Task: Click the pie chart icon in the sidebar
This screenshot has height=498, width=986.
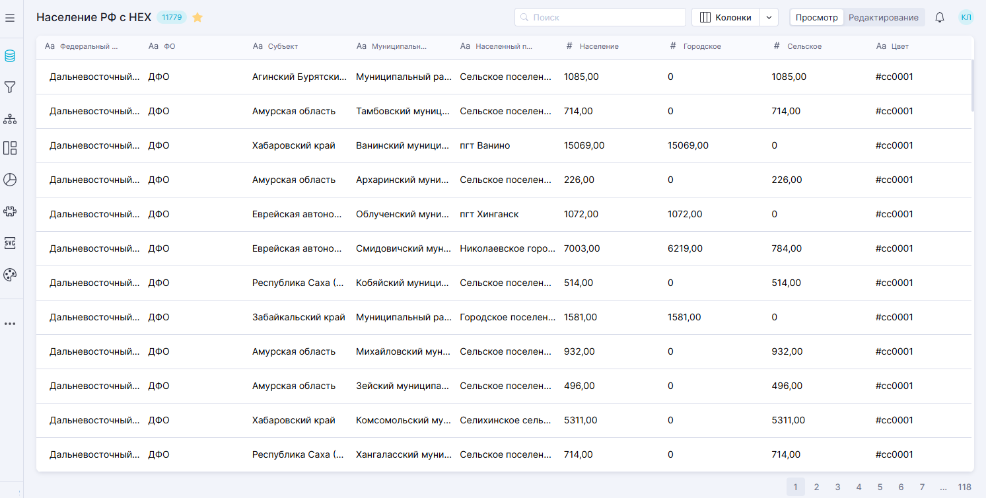Action: click(10, 180)
